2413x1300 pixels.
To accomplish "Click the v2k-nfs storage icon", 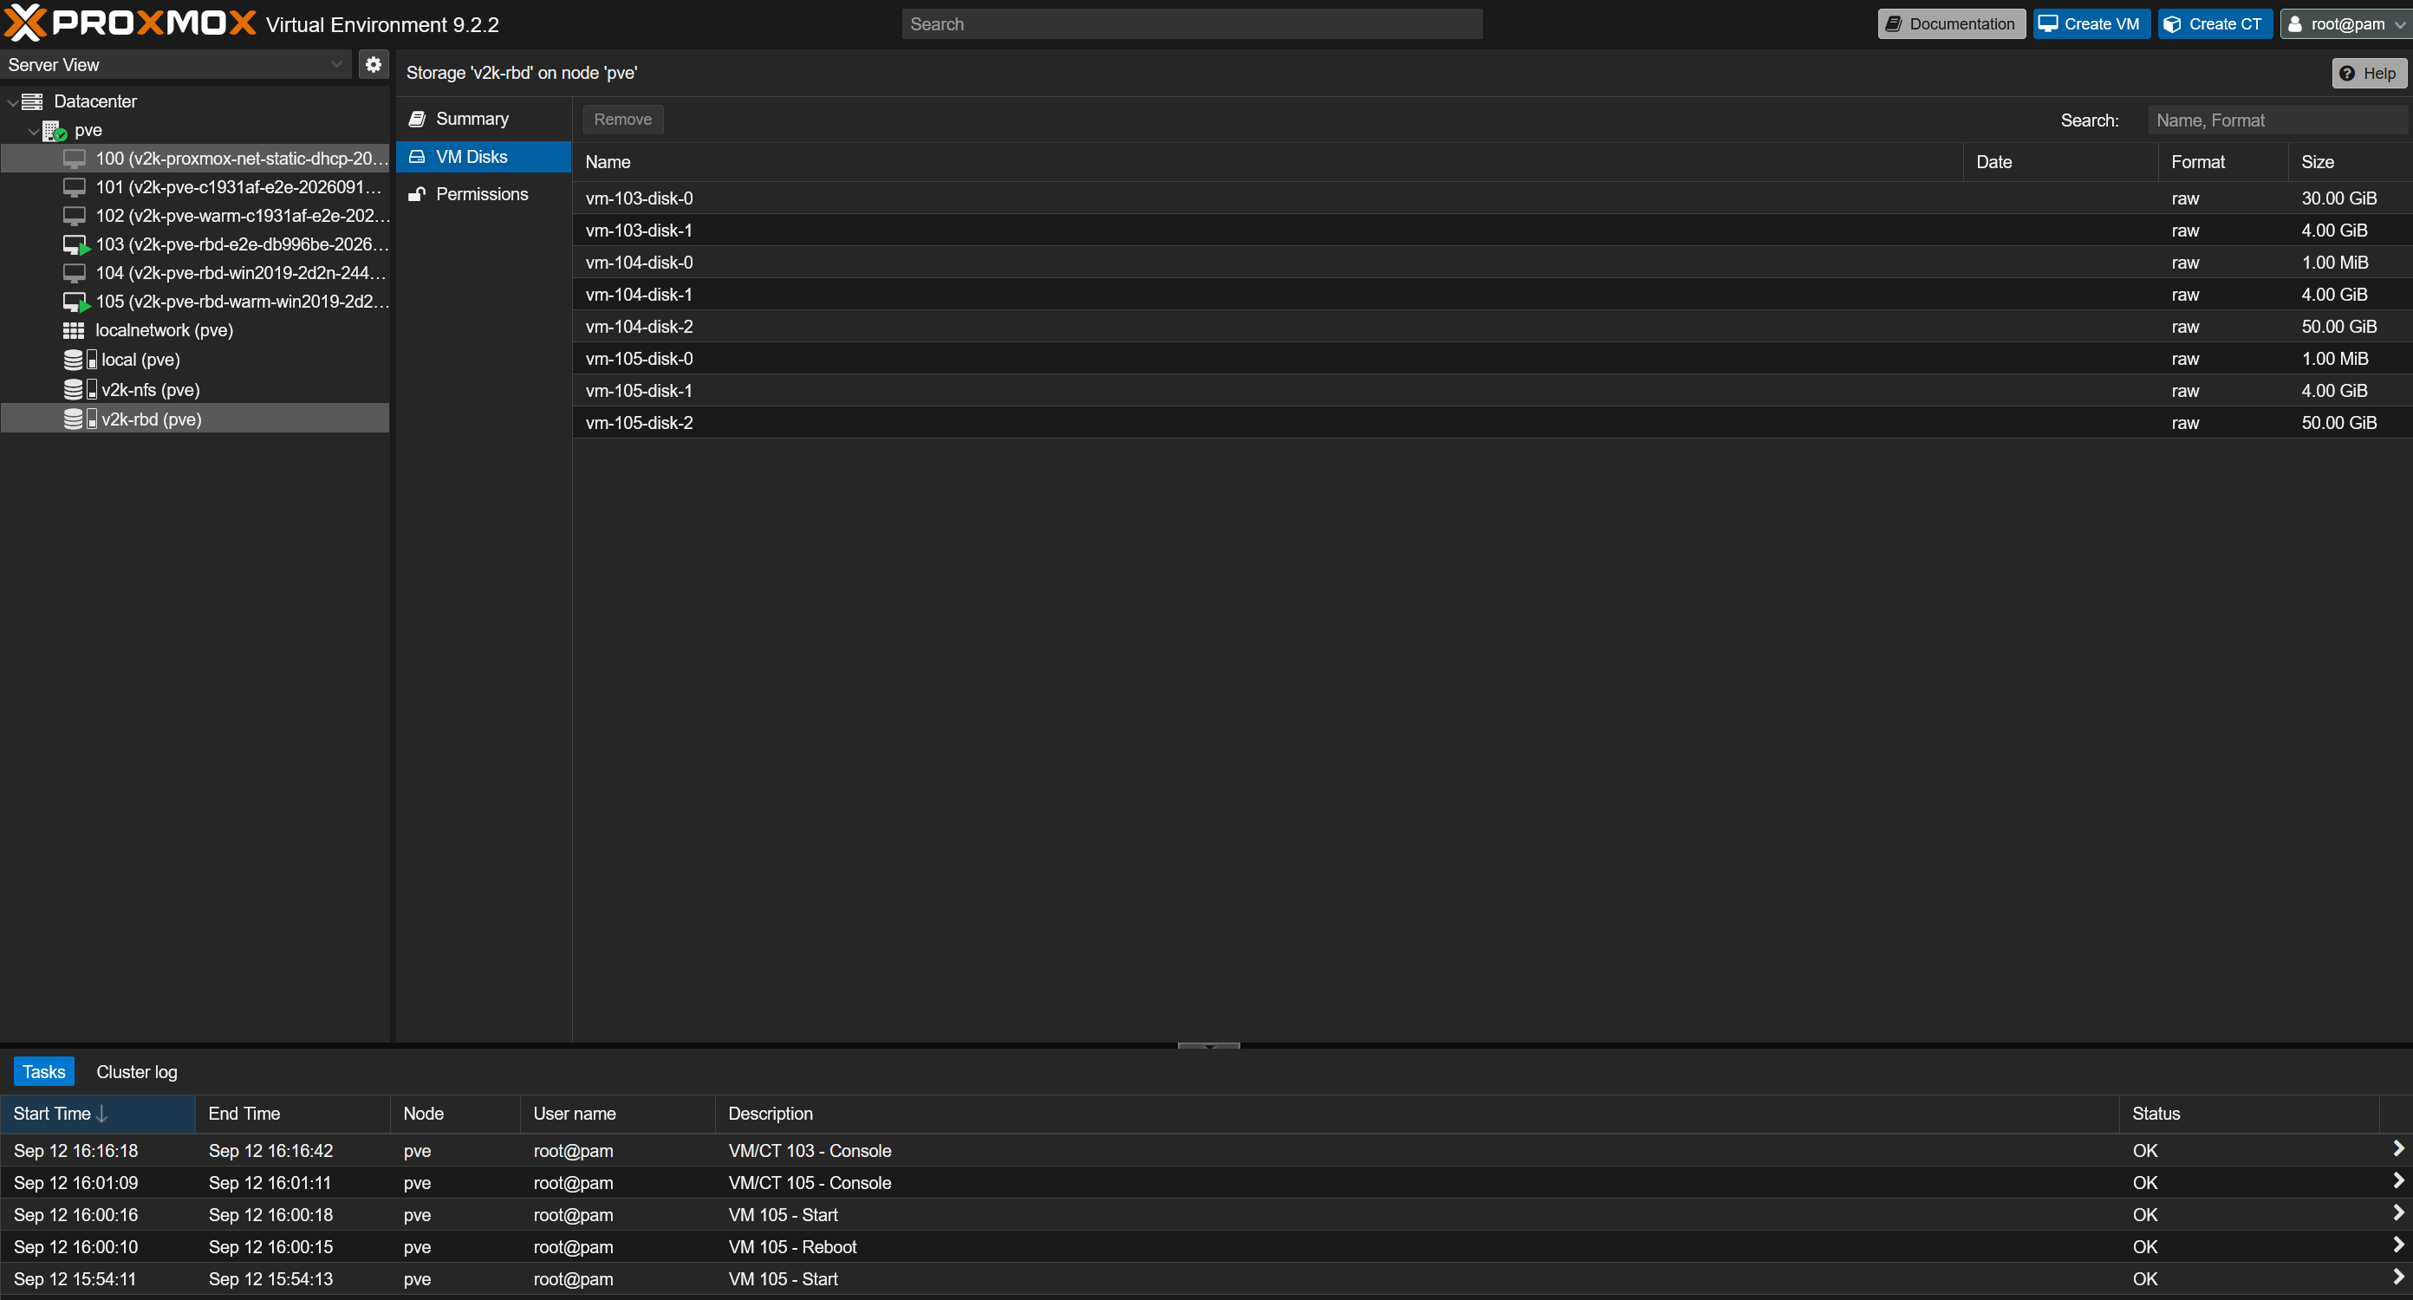I will tap(80, 390).
